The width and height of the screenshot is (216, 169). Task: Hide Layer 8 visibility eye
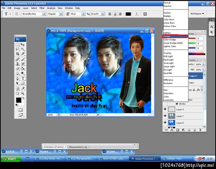[x=165, y=123]
